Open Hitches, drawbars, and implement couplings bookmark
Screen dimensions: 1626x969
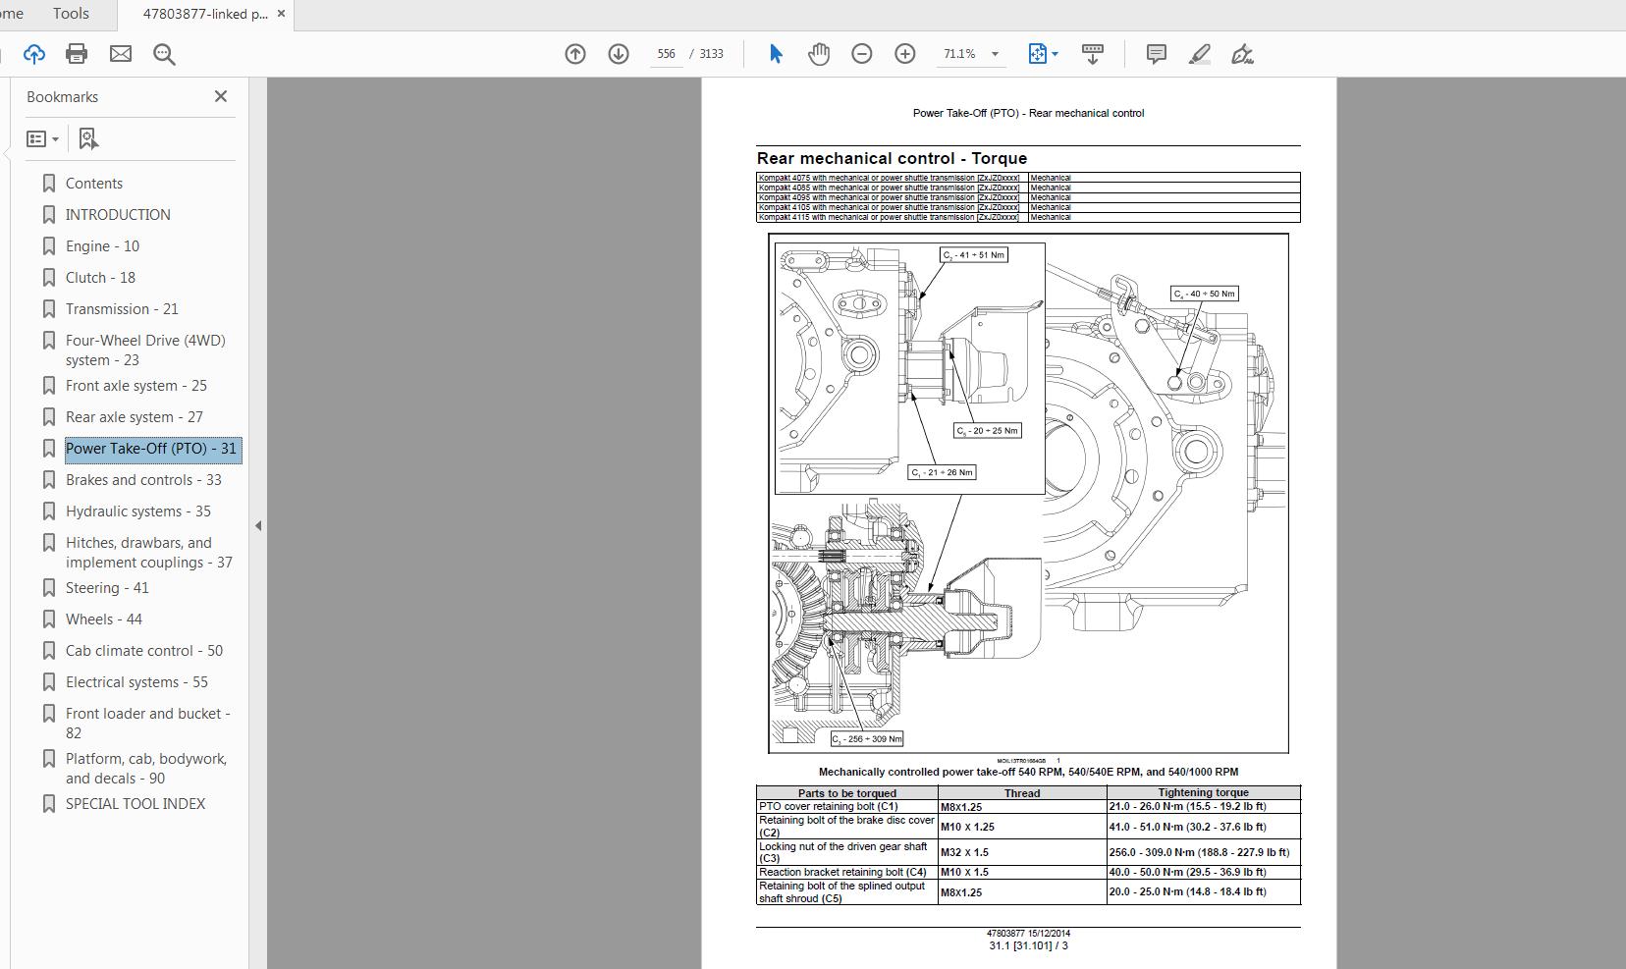149,553
